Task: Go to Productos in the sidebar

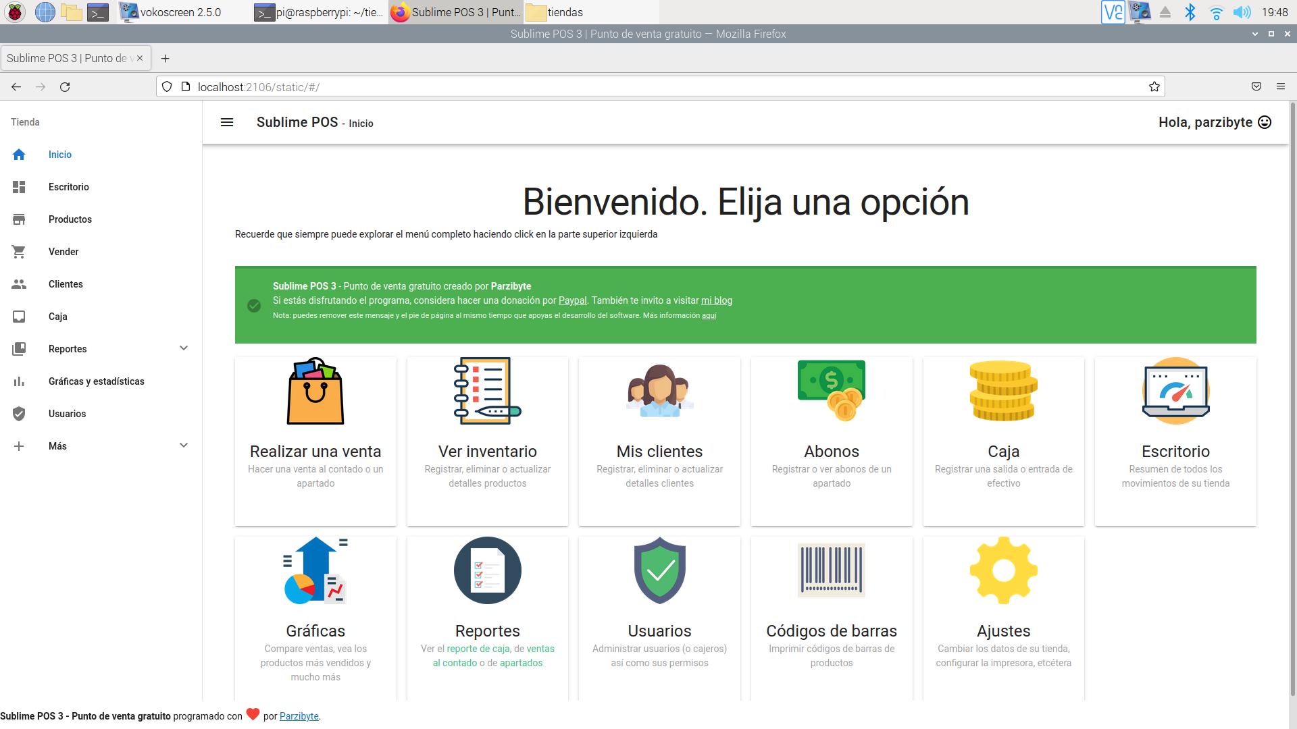Action: tap(70, 219)
